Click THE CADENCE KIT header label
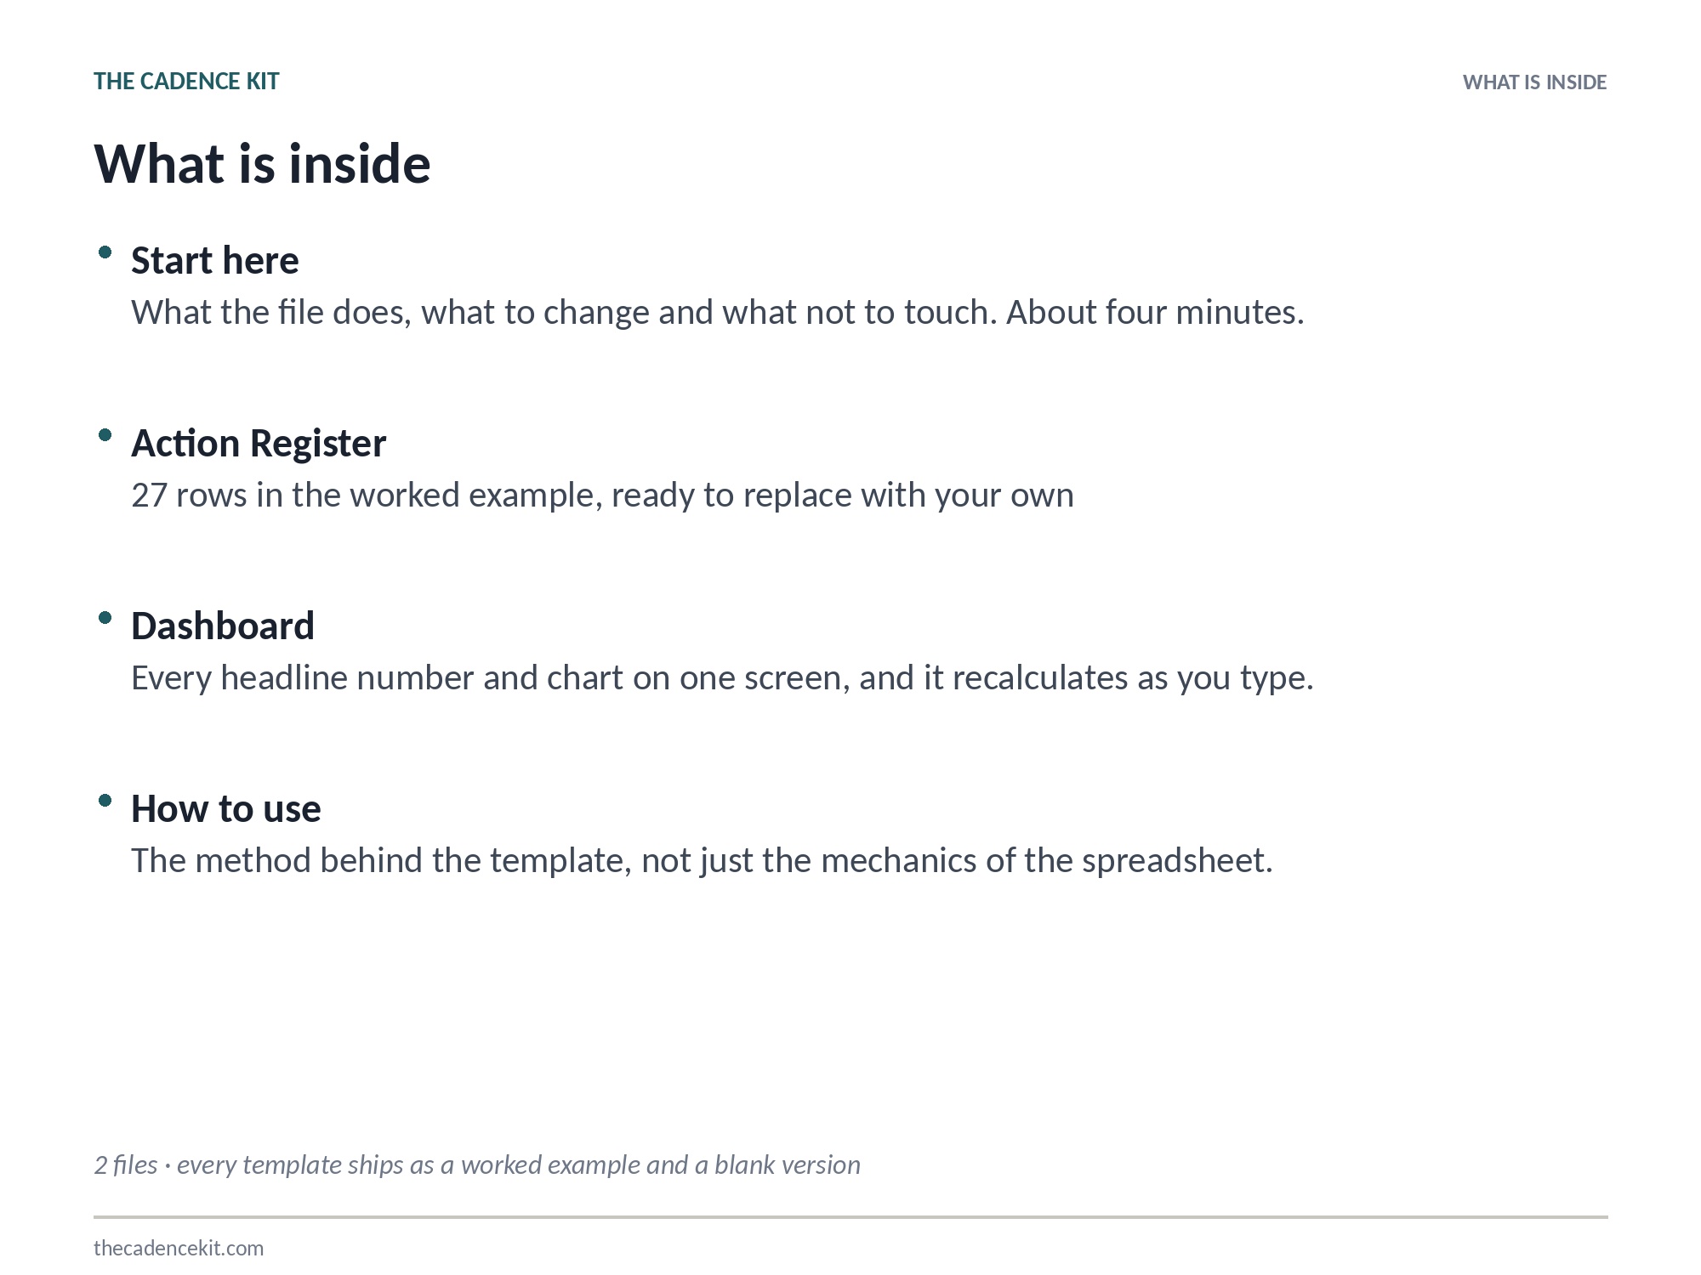 [x=186, y=82]
